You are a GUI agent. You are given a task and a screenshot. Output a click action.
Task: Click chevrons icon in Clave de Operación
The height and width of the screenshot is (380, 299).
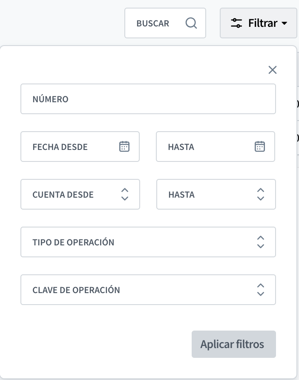261,290
